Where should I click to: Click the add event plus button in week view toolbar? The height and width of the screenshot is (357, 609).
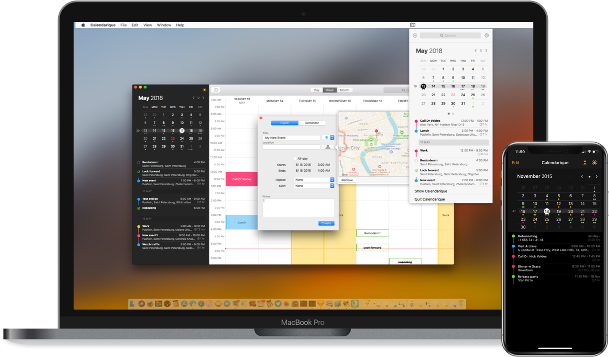click(216, 90)
